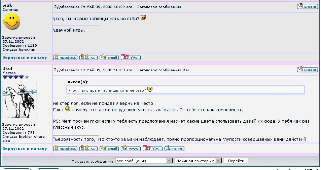
Task: Click Ukol's horse rider avatar
Action: [20, 99]
